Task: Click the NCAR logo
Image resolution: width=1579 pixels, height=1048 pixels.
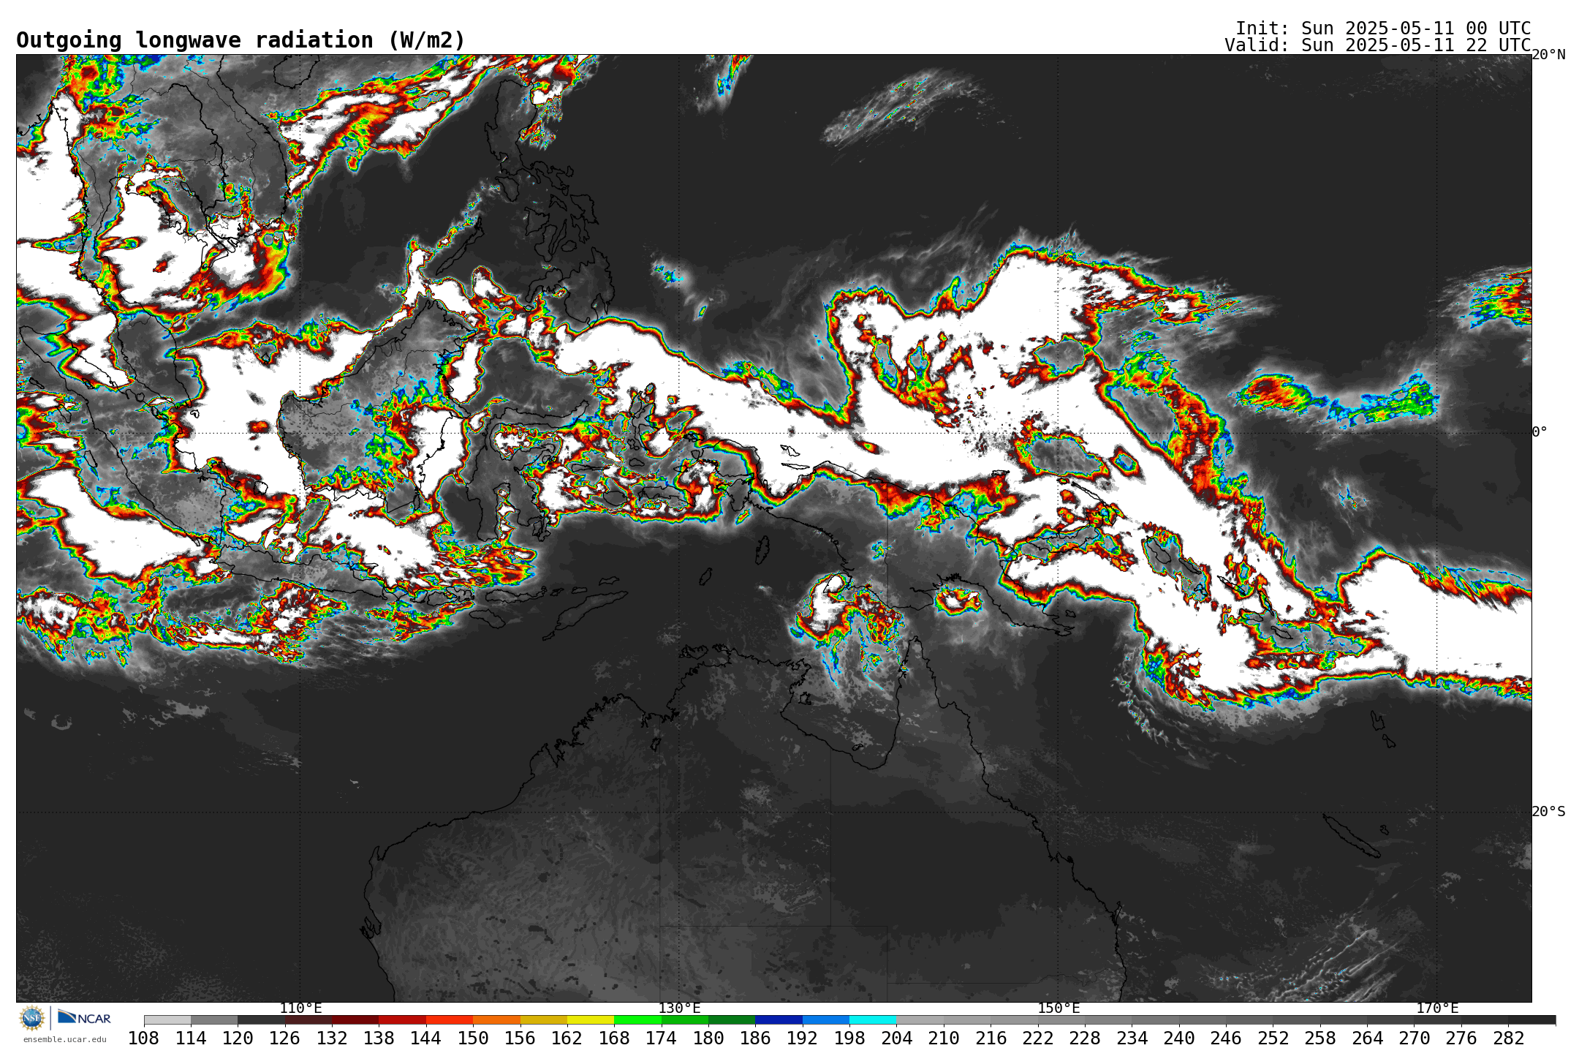Action: point(84,1017)
